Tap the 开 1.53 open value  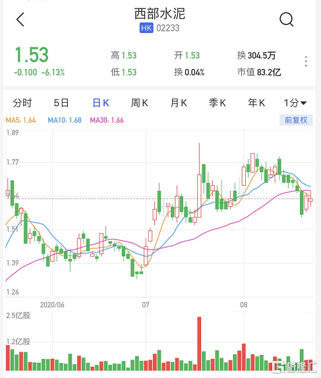click(187, 55)
